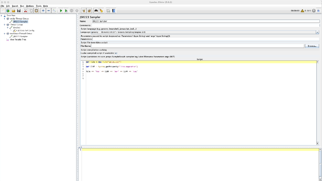The height and width of the screenshot is (181, 322).
Task: Click the log panel vertical scrollbar
Action: coord(320,164)
